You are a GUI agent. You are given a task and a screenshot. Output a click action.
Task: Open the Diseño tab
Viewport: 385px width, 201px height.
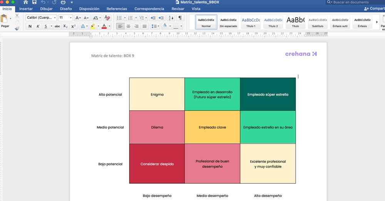pyautogui.click(x=66, y=9)
